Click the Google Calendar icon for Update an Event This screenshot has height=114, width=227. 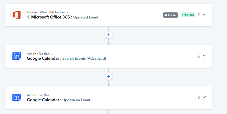[17, 97]
